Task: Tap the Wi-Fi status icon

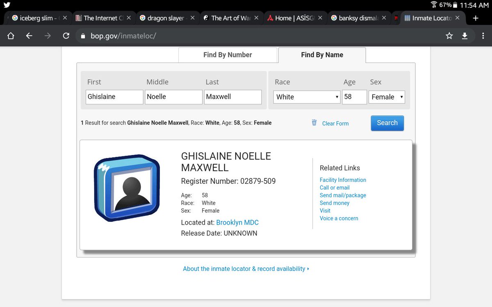Action: (434, 5)
